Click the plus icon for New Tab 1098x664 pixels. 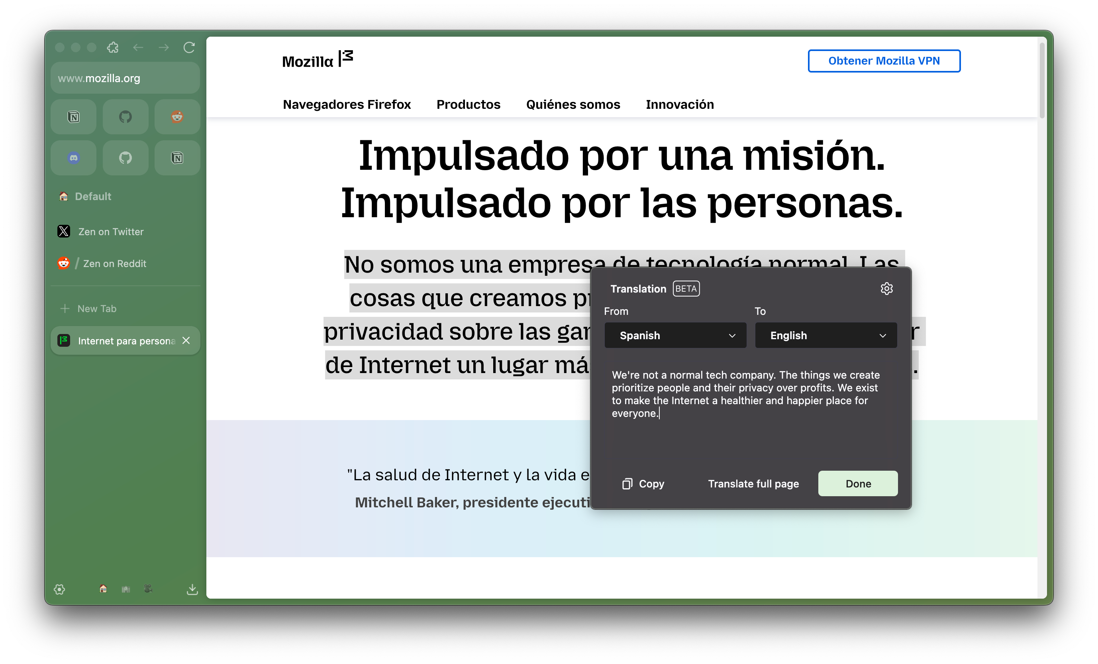[x=65, y=308]
